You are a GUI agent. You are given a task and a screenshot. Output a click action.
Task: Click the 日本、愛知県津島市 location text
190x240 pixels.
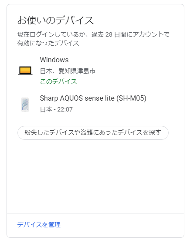[68, 71]
